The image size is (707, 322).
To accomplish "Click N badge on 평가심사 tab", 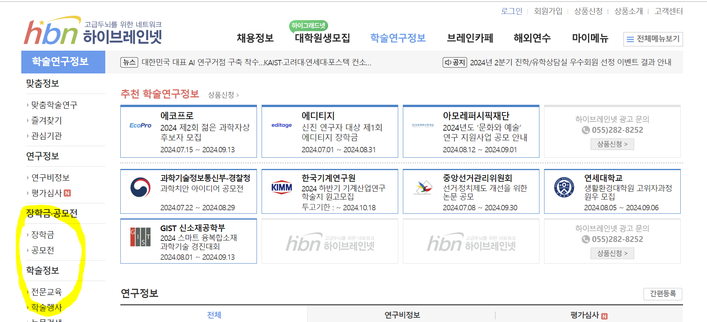I will pos(604,316).
